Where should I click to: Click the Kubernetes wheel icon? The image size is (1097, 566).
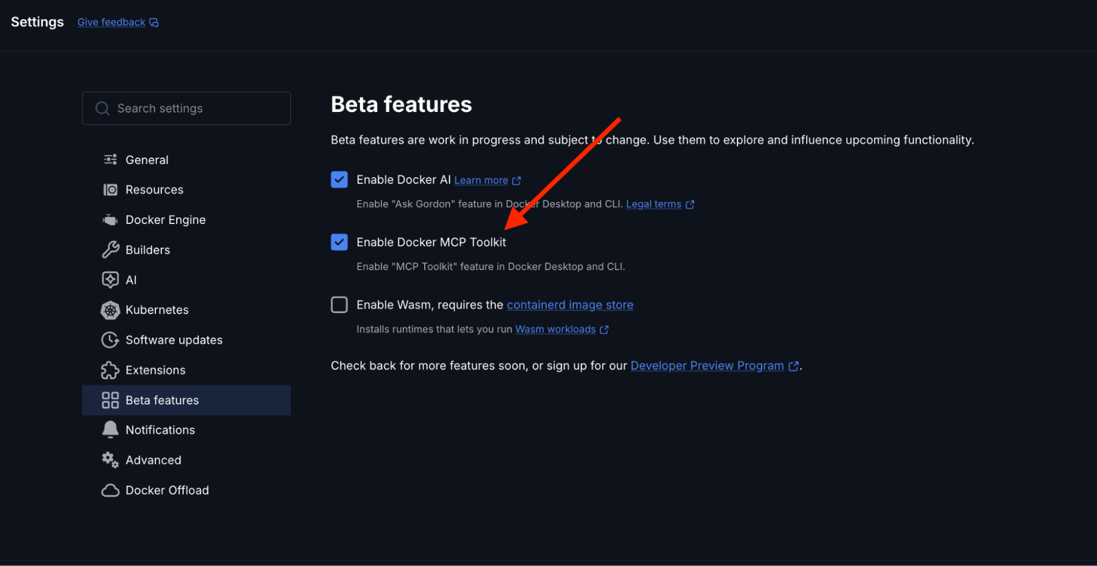pyautogui.click(x=110, y=310)
